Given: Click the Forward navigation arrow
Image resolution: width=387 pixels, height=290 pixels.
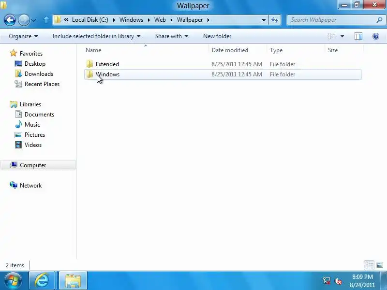Looking at the screenshot, I should point(24,20).
